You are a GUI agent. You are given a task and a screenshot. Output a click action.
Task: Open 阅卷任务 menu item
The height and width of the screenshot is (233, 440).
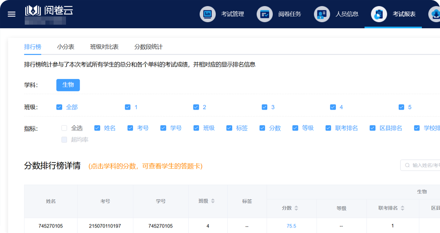(290, 14)
